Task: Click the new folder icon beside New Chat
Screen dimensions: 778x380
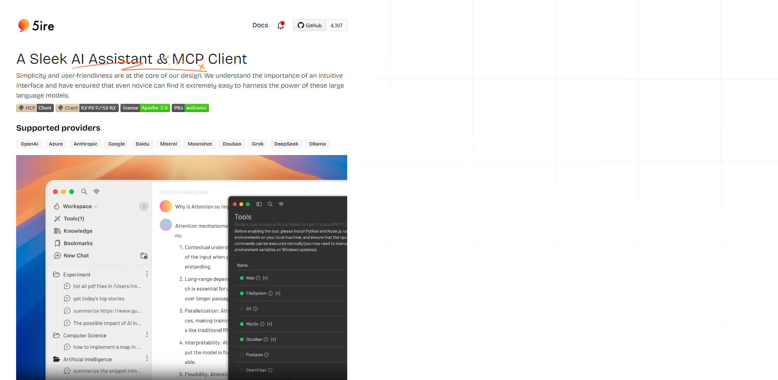Action: click(144, 256)
